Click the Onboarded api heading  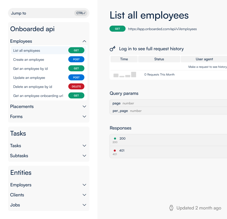(x=32, y=29)
